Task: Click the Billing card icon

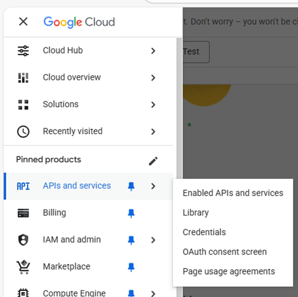Action: pyautogui.click(x=23, y=213)
